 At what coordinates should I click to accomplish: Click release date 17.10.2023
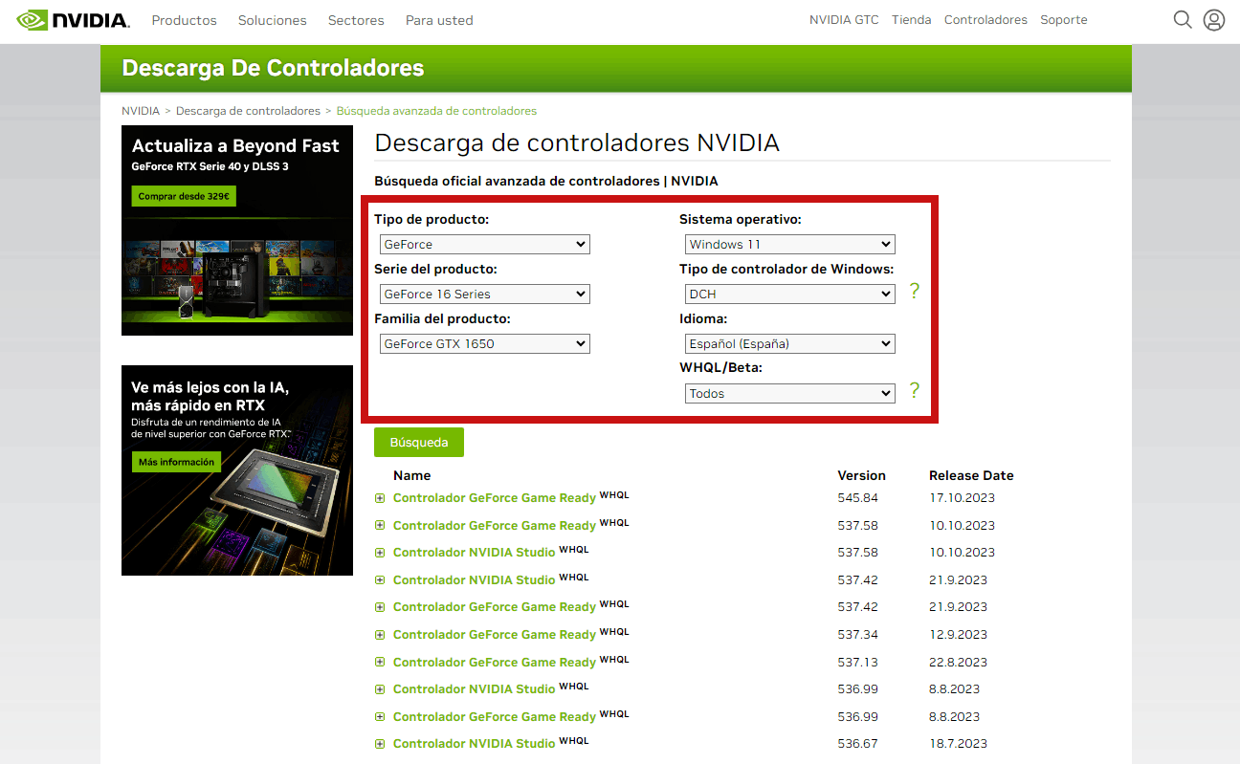[962, 498]
